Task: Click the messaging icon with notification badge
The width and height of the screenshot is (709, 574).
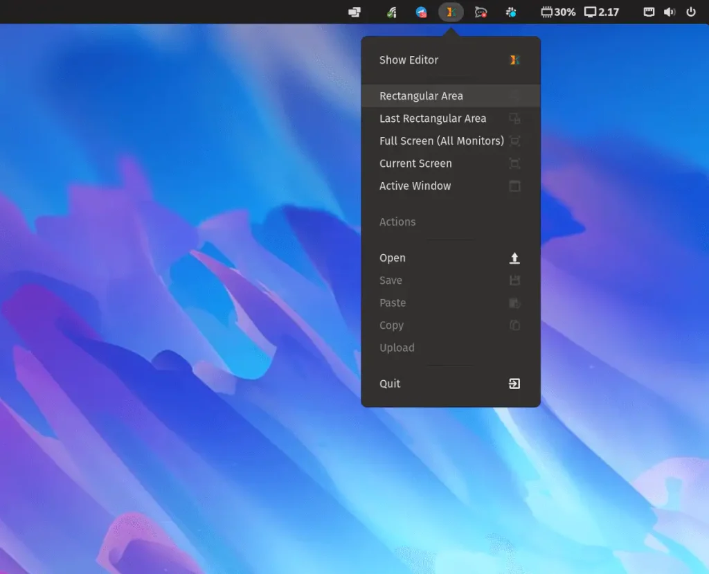Action: [x=481, y=12]
